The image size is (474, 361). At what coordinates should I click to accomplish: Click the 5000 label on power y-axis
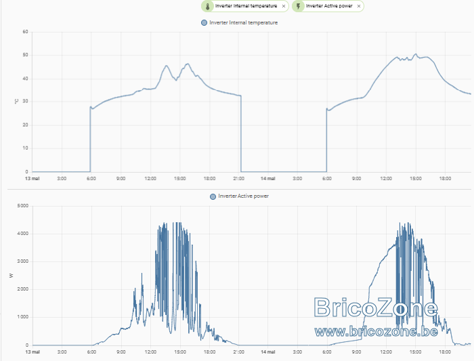pos(22,206)
